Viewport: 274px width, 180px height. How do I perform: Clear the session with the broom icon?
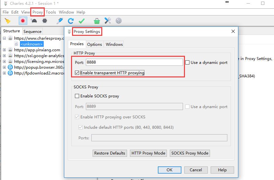click(x=7, y=21)
